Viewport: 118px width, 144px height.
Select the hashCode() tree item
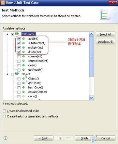[36, 87]
